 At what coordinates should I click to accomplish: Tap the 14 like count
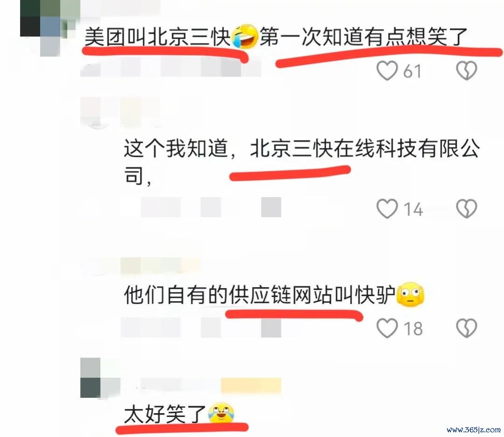pos(413,209)
